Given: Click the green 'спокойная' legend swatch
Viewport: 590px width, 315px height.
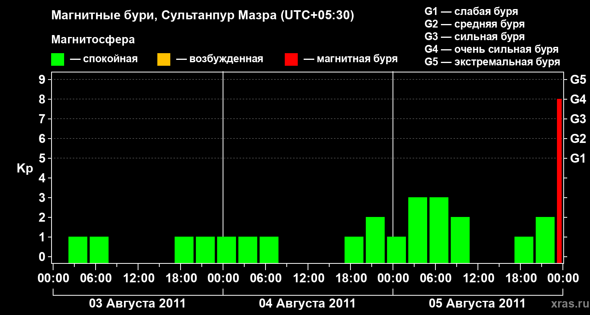Looking at the screenshot, I should pyautogui.click(x=58, y=59).
